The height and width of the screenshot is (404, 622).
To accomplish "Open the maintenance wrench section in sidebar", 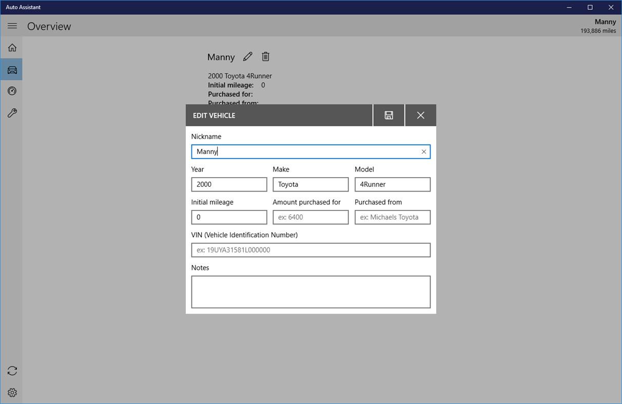I will 12,112.
